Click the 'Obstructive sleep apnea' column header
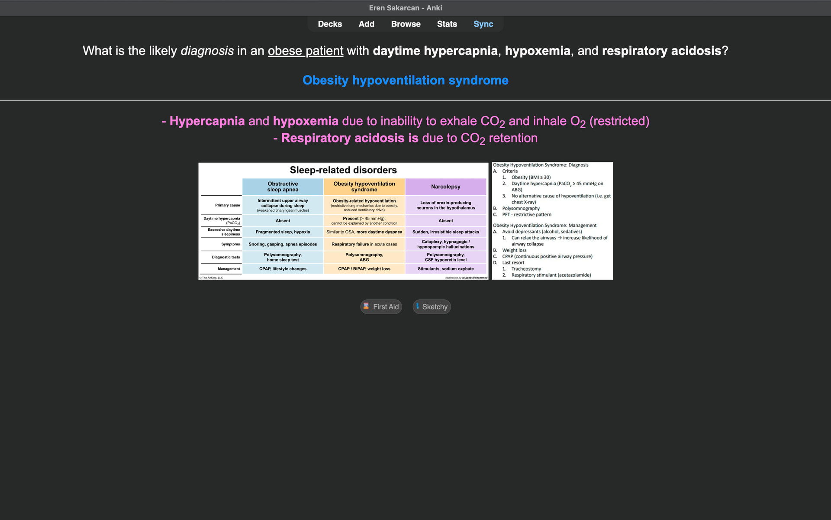This screenshot has height=520, width=831. tap(283, 187)
